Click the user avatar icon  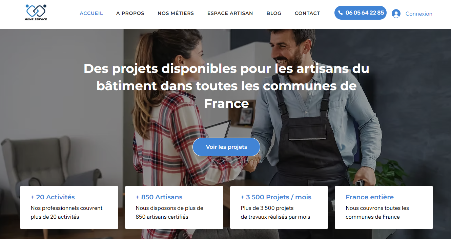pyautogui.click(x=396, y=14)
